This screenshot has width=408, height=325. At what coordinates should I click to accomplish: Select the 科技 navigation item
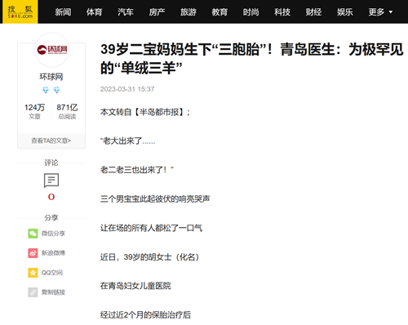(x=282, y=12)
